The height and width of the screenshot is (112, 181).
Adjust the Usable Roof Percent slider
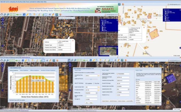(91, 79)
